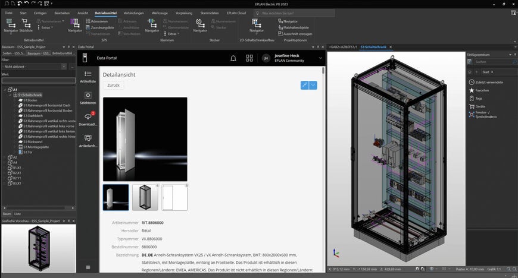
Task: Collapse the S1:Schaltschrank tree node
Action: (x=10, y=95)
